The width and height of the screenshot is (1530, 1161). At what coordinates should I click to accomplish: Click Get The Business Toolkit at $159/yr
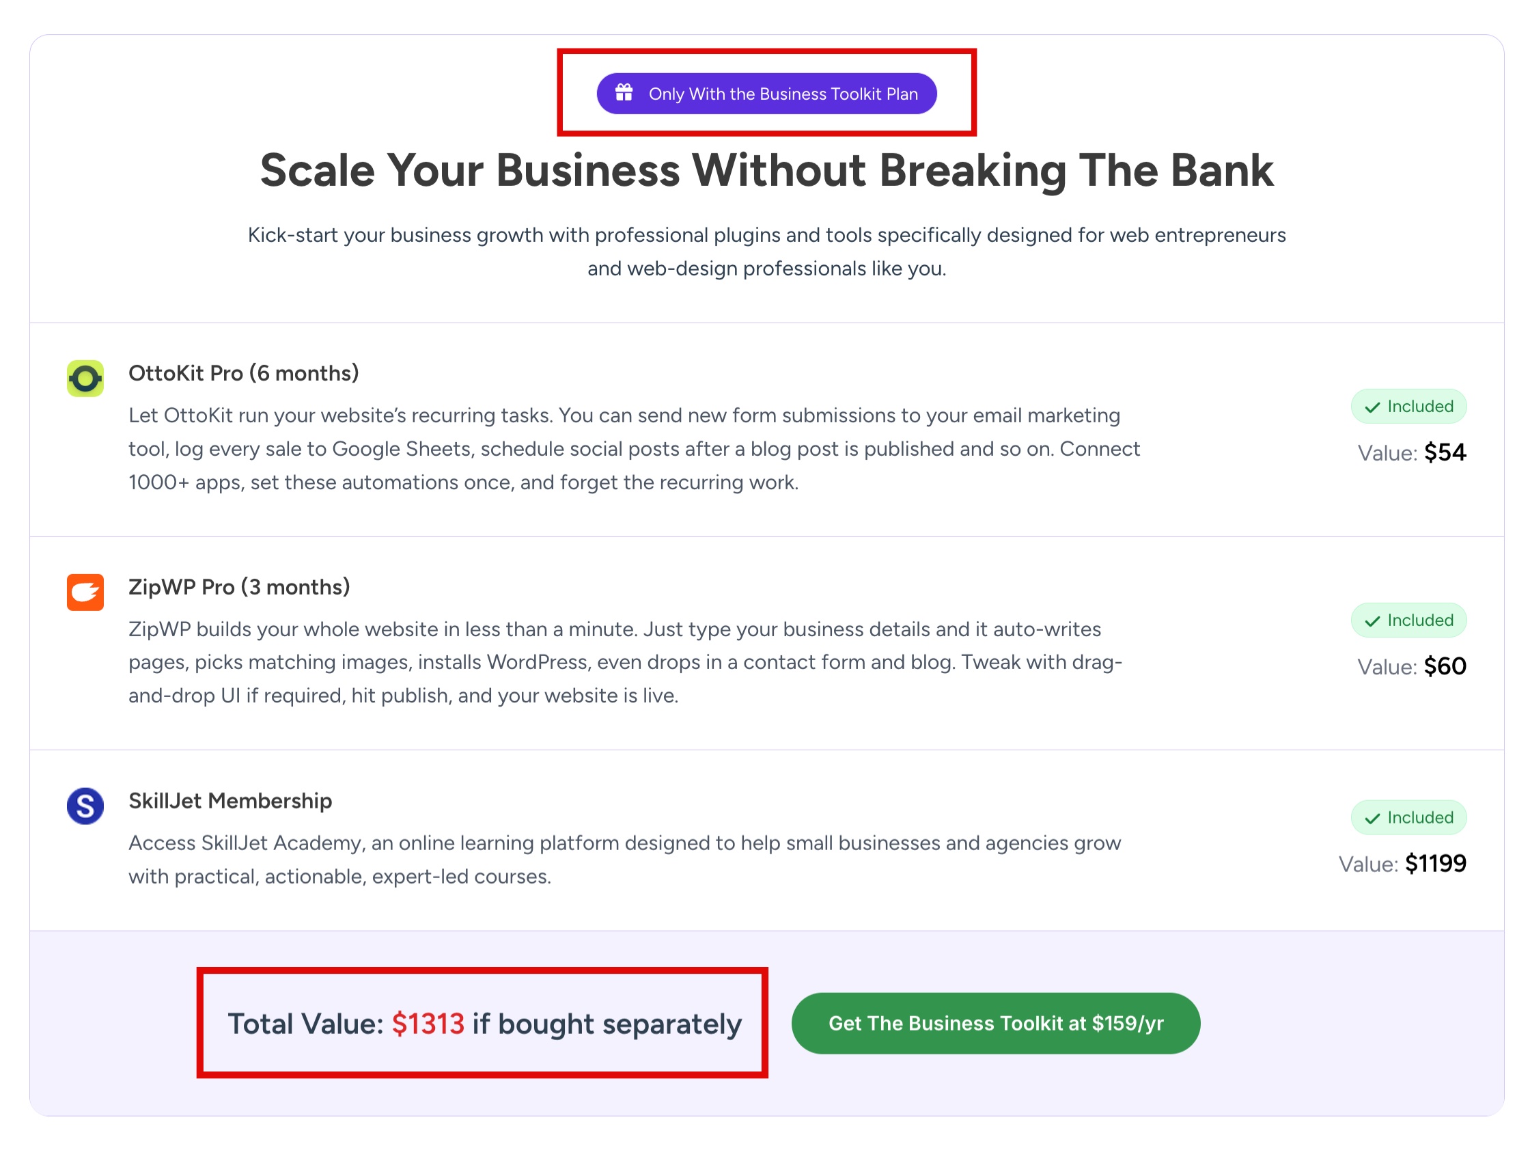995,1024
